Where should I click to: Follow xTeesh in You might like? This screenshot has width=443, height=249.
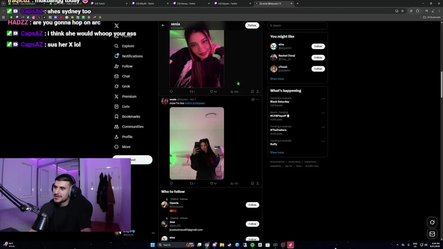(x=318, y=69)
